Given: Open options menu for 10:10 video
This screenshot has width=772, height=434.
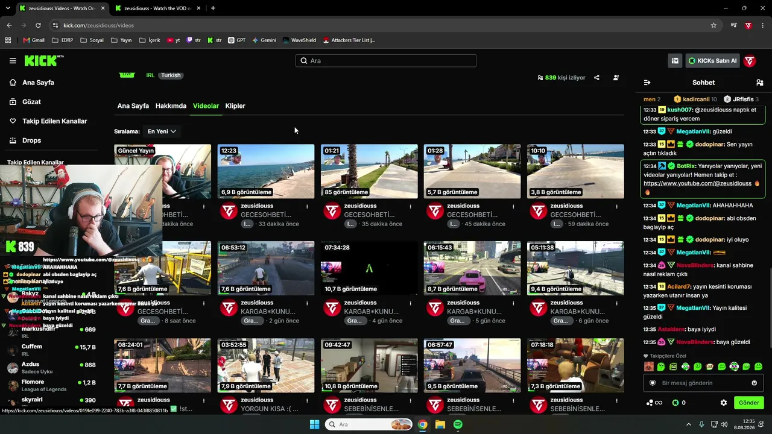Looking at the screenshot, I should 616,206.
